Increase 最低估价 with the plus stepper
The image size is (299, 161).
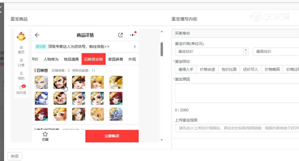click(246, 50)
